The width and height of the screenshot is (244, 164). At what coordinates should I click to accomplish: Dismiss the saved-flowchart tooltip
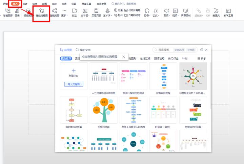click(x=124, y=57)
